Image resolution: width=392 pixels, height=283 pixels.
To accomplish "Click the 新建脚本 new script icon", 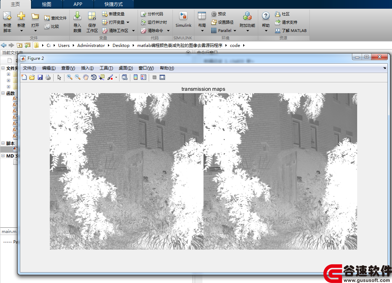I will pos(7,16).
